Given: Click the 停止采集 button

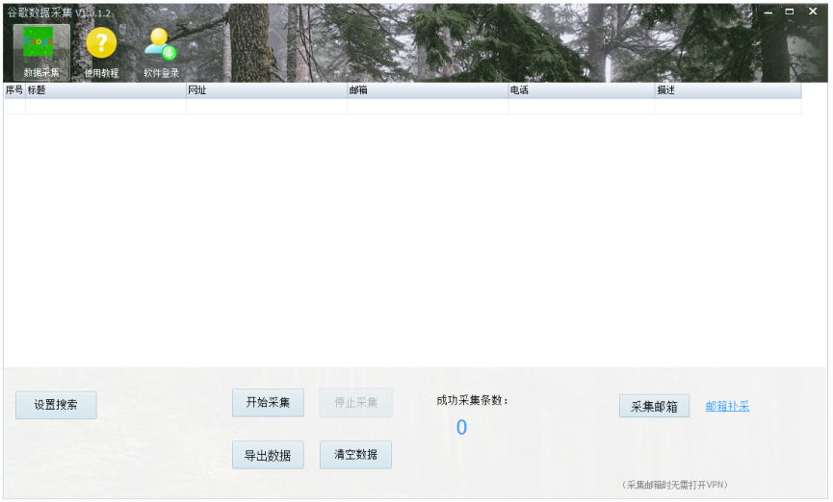Looking at the screenshot, I should [x=355, y=403].
